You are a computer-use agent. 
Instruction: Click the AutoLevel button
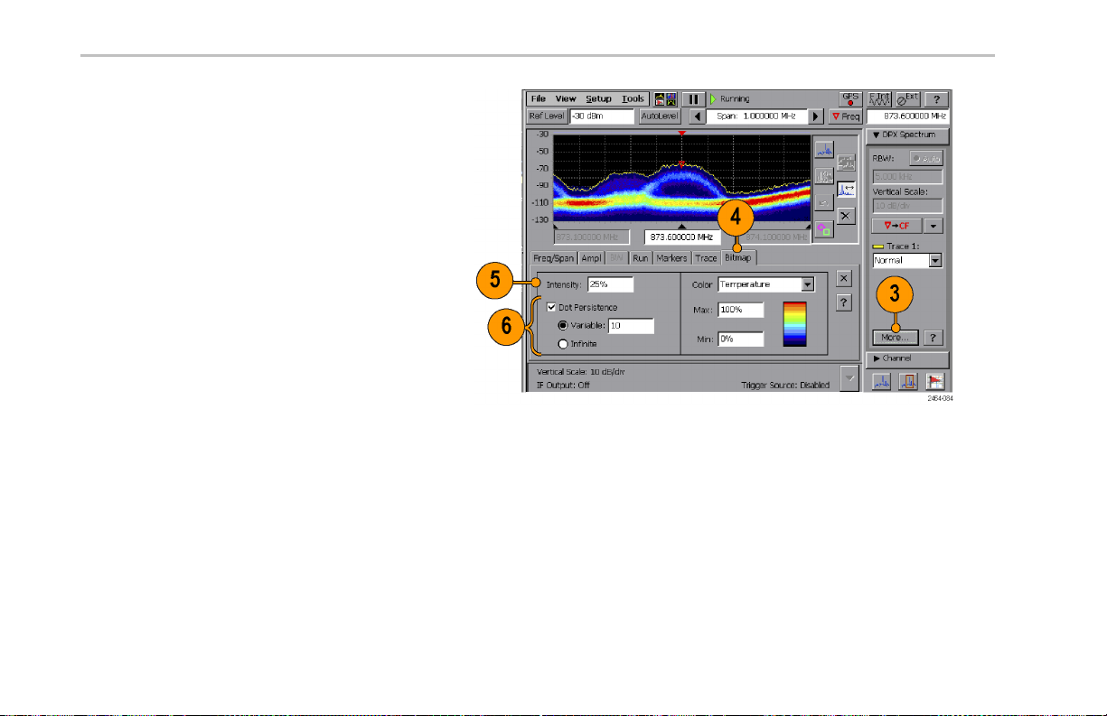(659, 116)
